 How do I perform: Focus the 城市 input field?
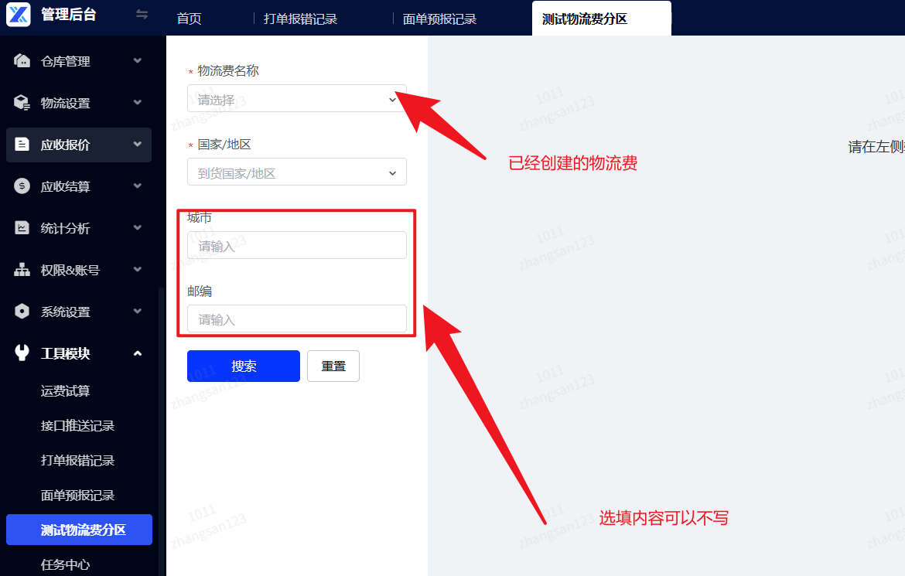click(x=297, y=245)
